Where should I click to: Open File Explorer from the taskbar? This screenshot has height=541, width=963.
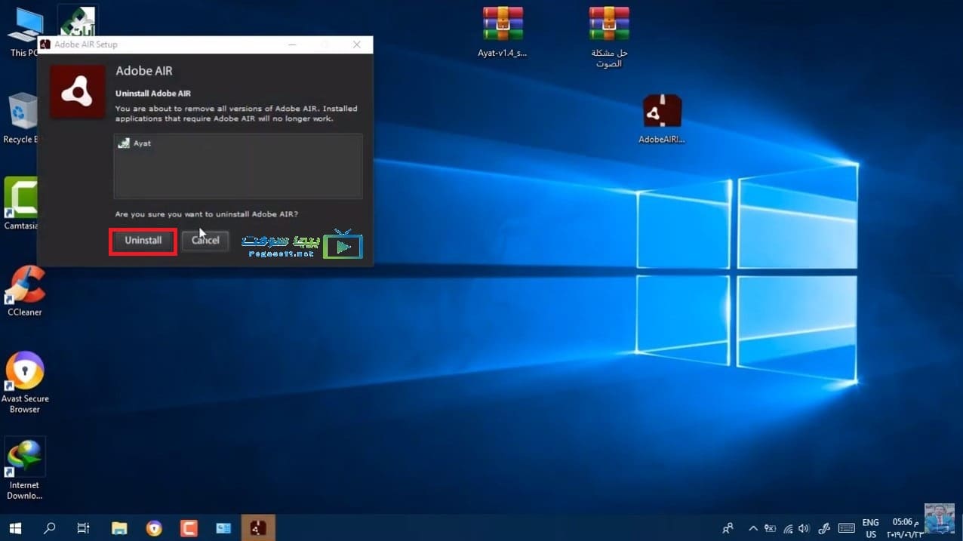pyautogui.click(x=119, y=528)
